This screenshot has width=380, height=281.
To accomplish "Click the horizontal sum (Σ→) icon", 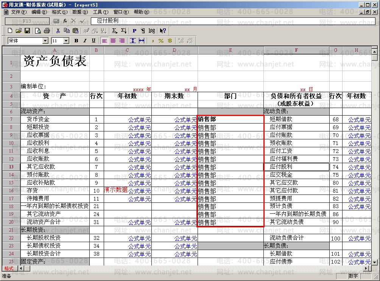I will 115,31.
